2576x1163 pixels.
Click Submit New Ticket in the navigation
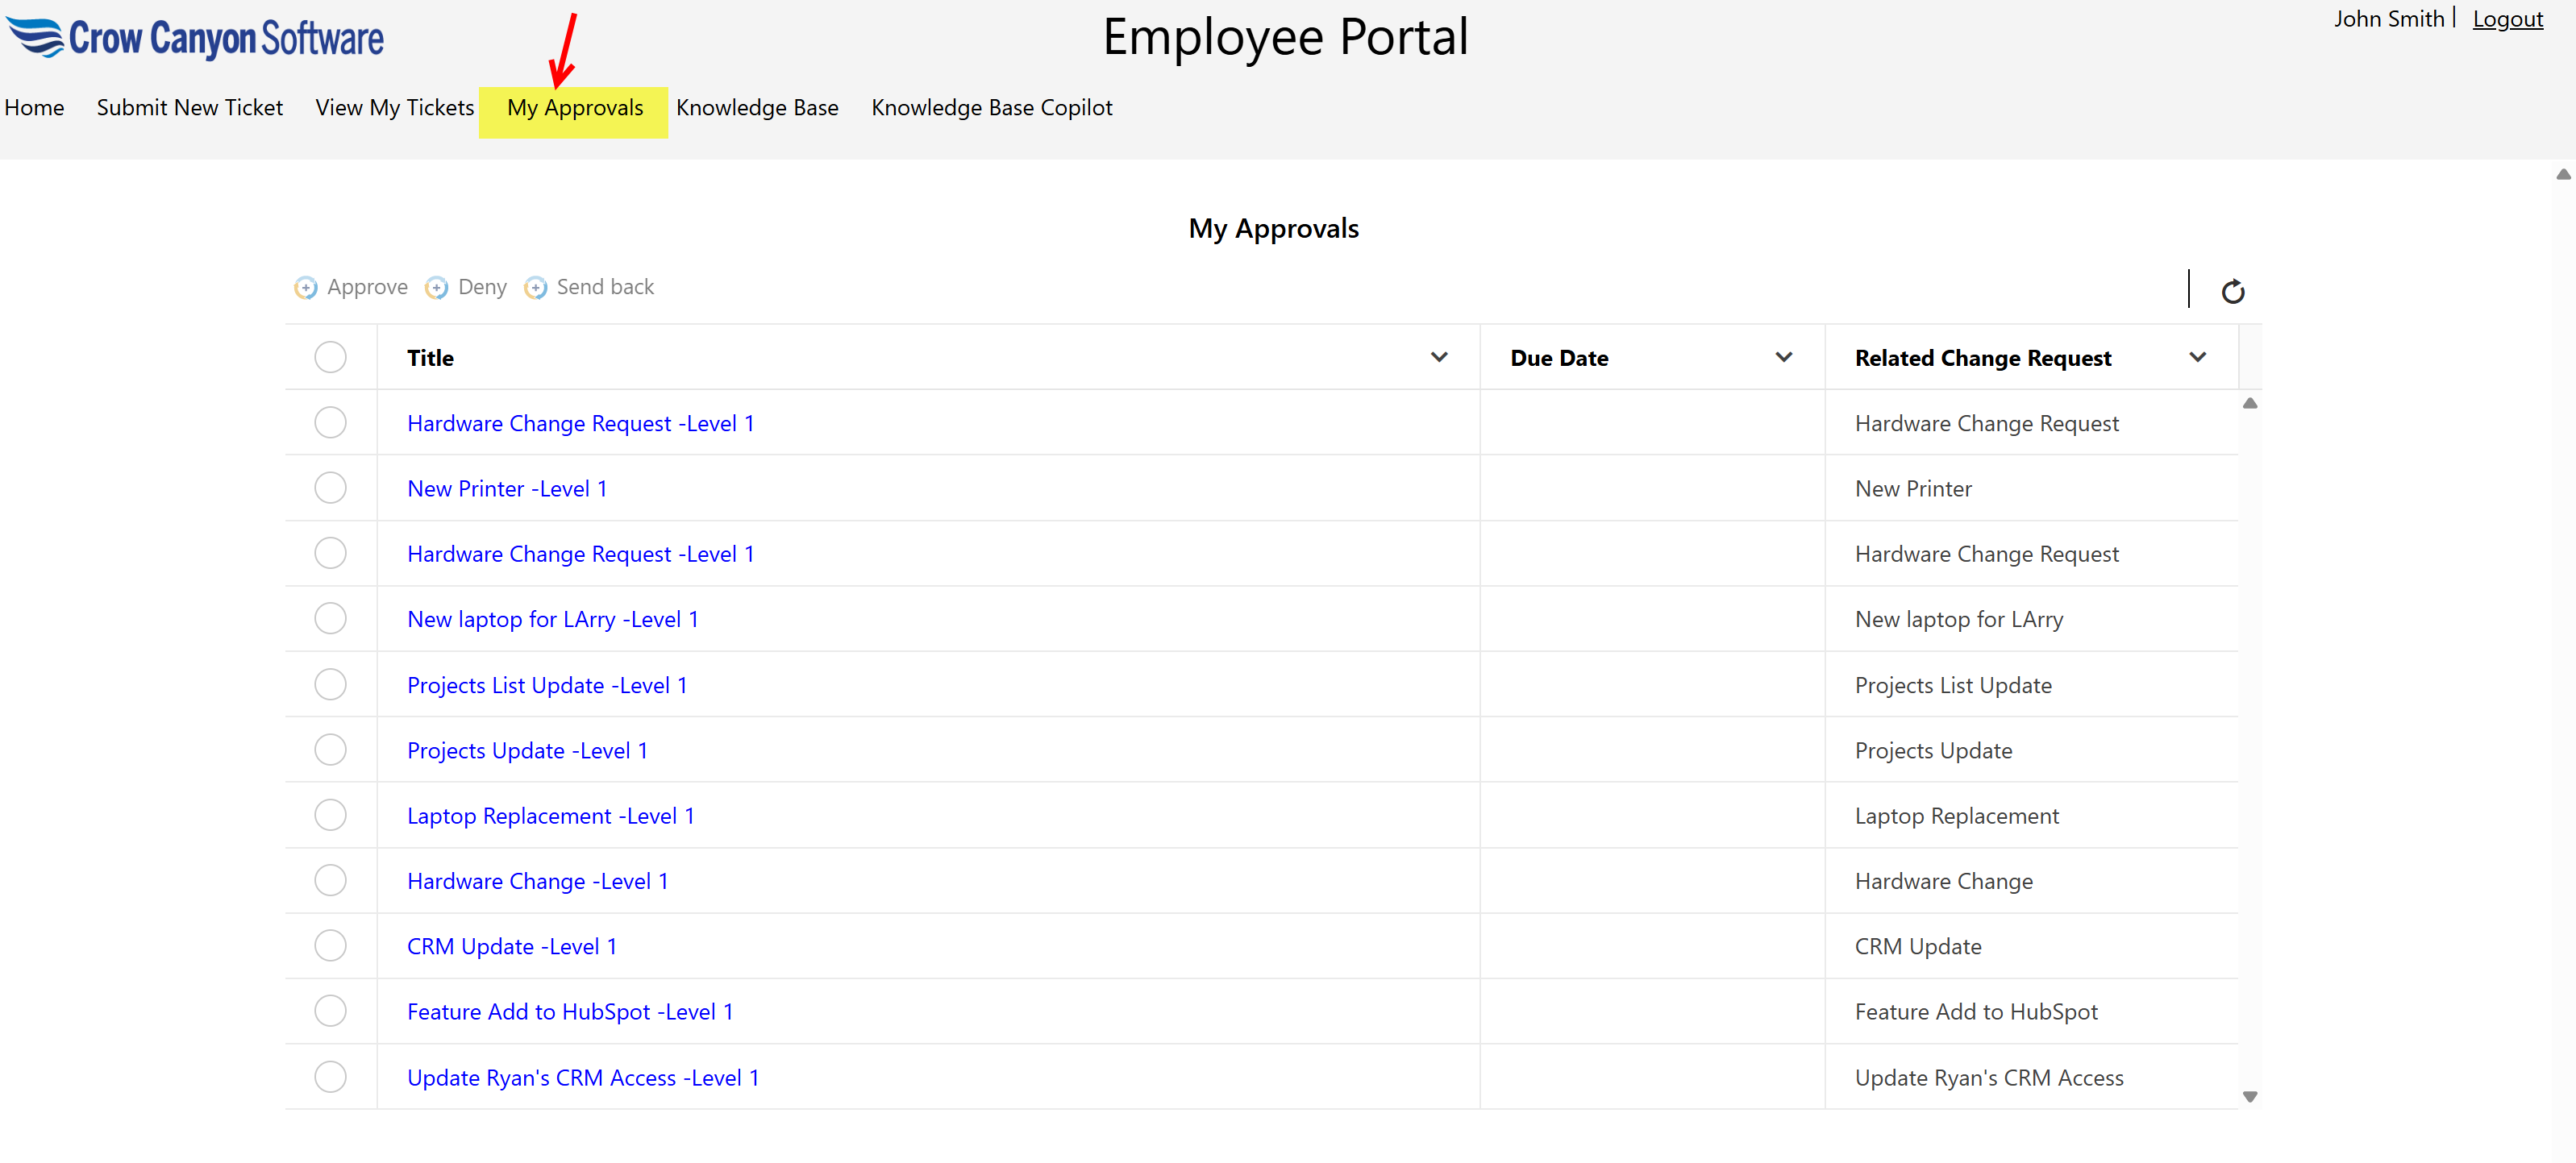[x=189, y=108]
